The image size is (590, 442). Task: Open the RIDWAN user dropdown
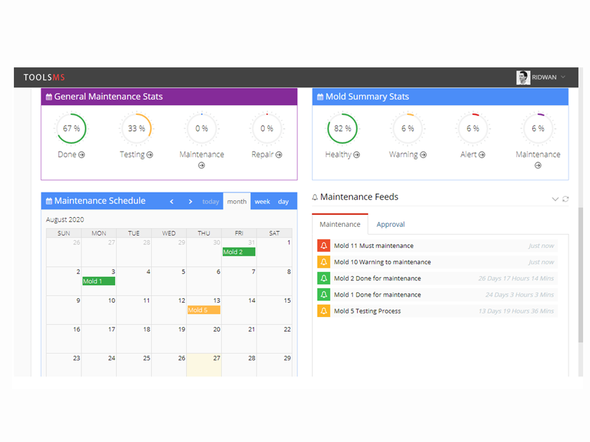pos(542,78)
